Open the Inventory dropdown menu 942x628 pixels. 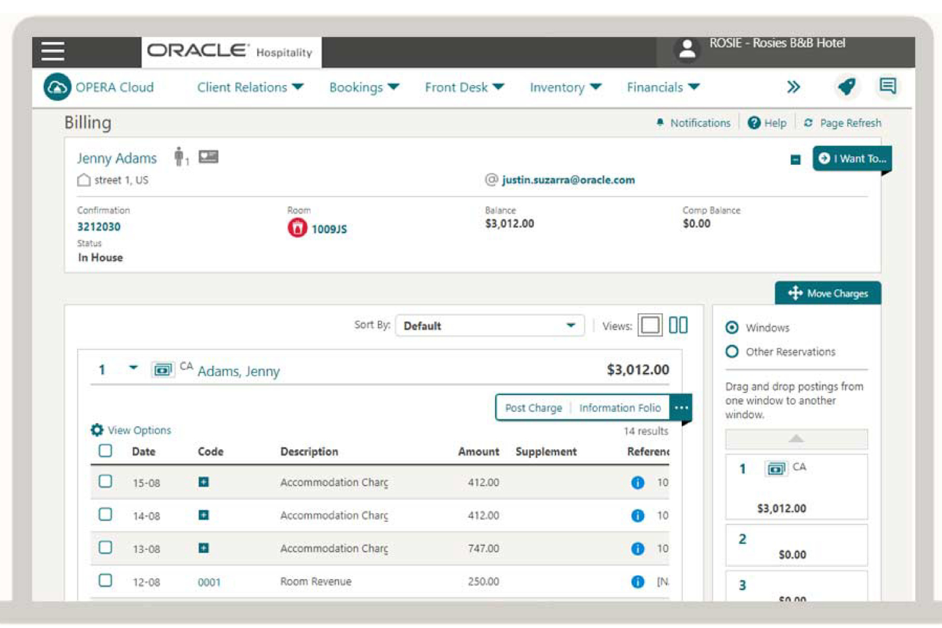[565, 87]
